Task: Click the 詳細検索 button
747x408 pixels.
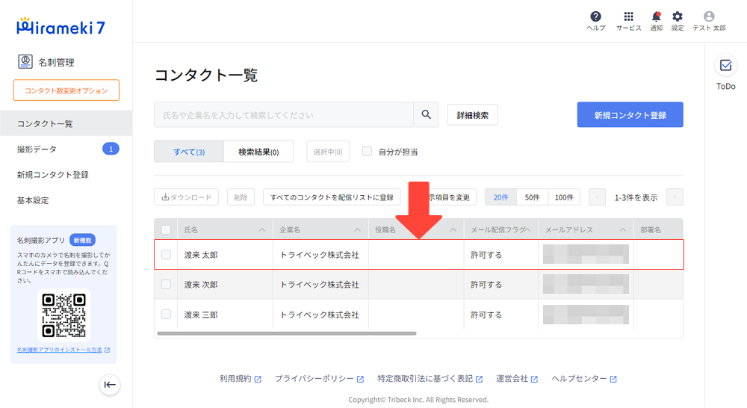Action: click(473, 115)
